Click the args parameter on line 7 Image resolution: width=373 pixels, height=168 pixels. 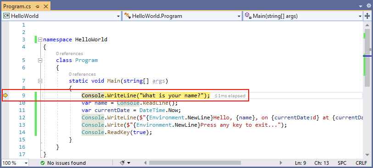click(159, 81)
